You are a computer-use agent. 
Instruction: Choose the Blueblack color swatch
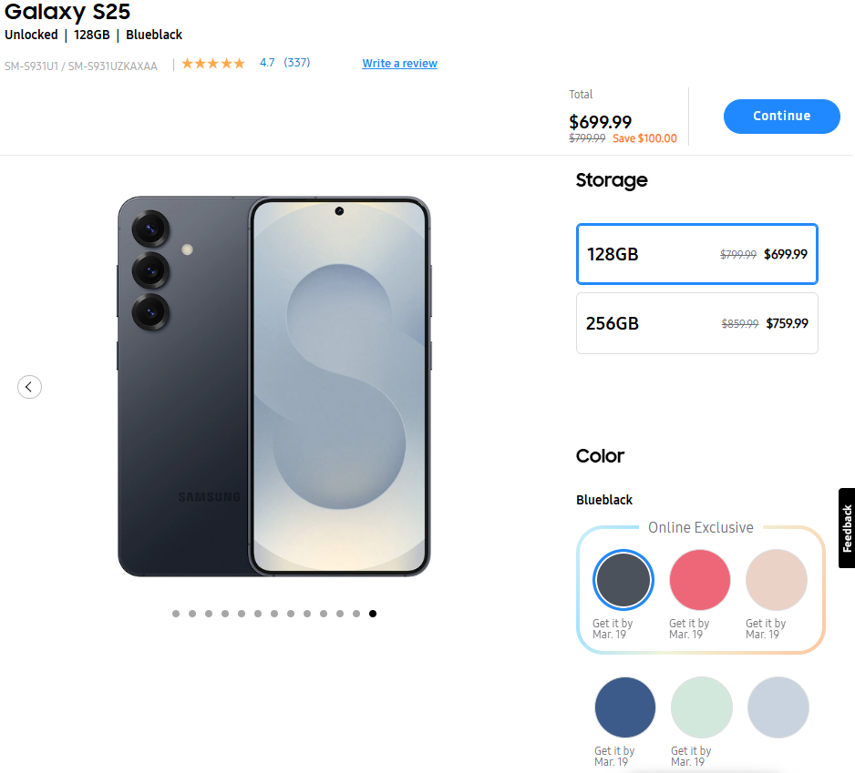coord(623,580)
